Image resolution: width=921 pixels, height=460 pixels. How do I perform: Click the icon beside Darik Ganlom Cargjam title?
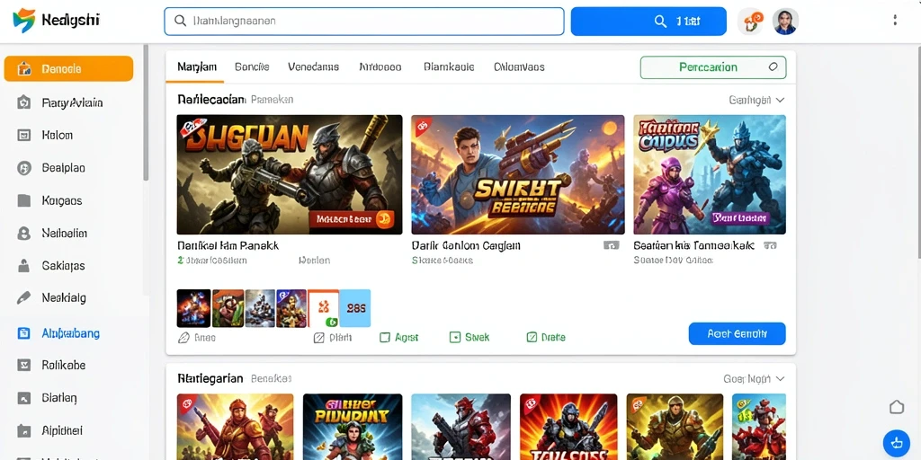point(612,246)
